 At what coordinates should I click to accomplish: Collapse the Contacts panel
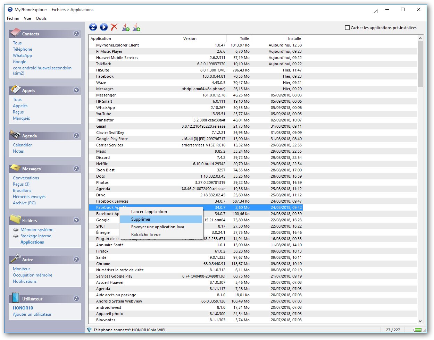[76, 34]
